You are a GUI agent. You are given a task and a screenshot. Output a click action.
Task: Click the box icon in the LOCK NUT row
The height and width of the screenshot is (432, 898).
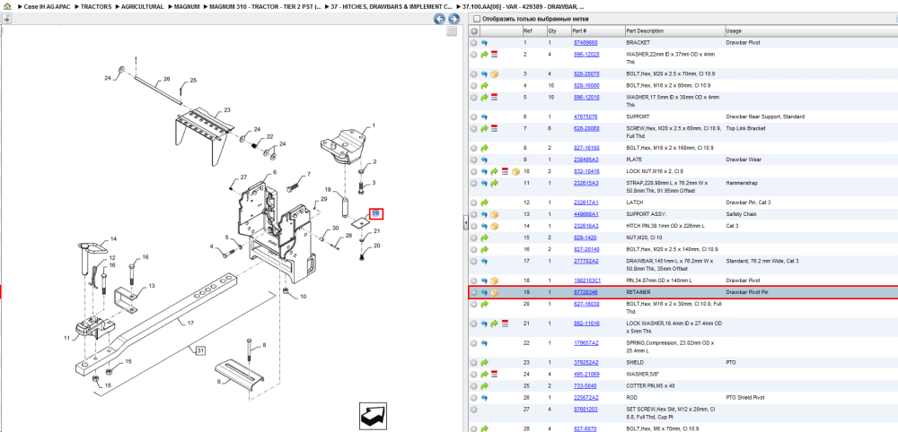[x=515, y=171]
